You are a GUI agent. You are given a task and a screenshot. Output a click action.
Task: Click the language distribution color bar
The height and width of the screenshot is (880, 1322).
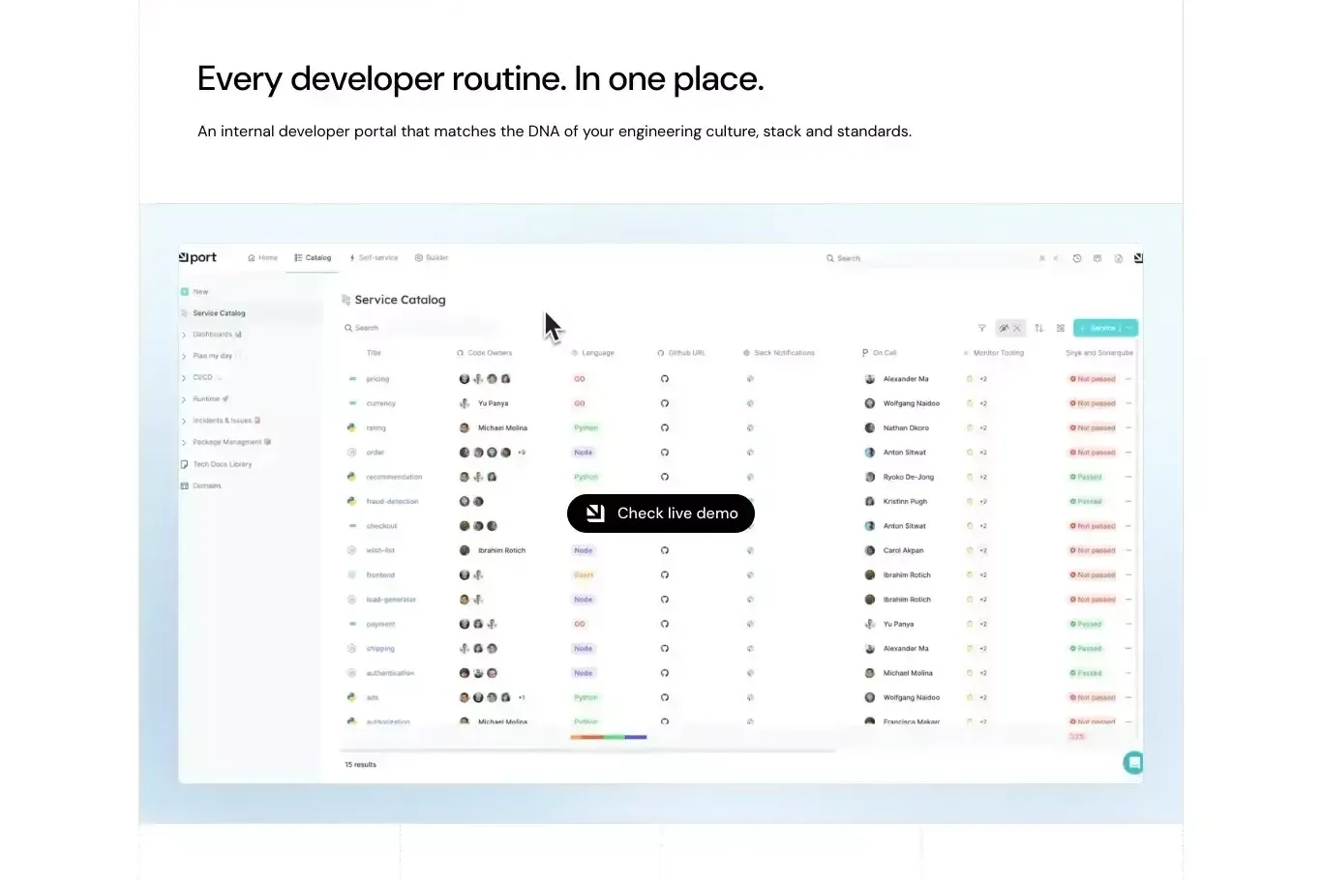(x=609, y=737)
